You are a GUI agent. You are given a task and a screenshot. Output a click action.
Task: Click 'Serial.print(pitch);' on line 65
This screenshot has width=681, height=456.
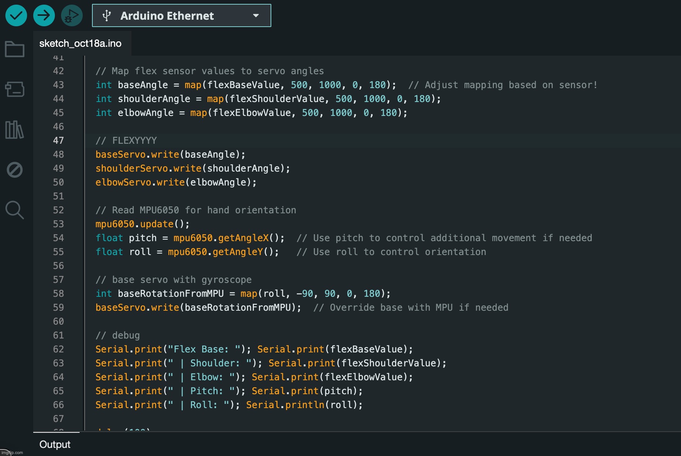pyautogui.click(x=307, y=391)
